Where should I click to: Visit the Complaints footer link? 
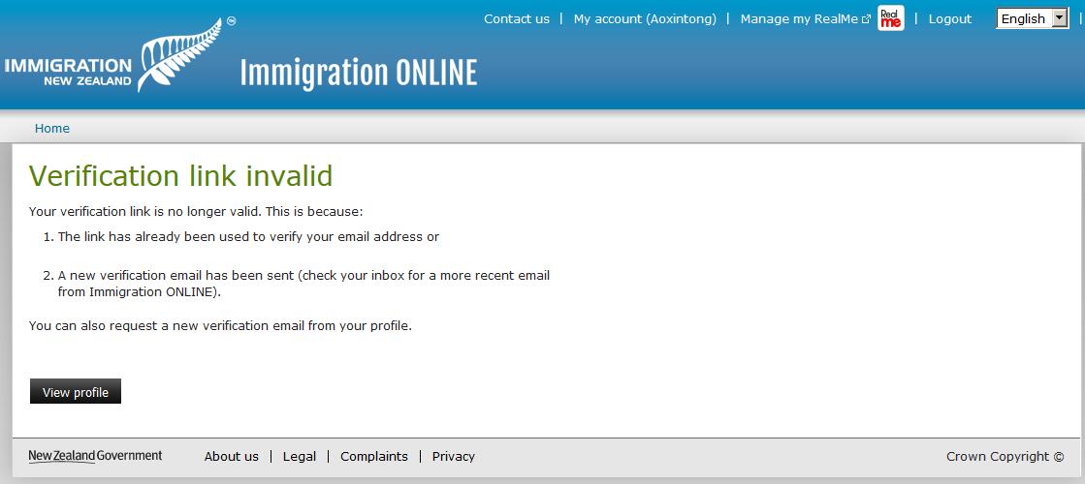pos(374,456)
